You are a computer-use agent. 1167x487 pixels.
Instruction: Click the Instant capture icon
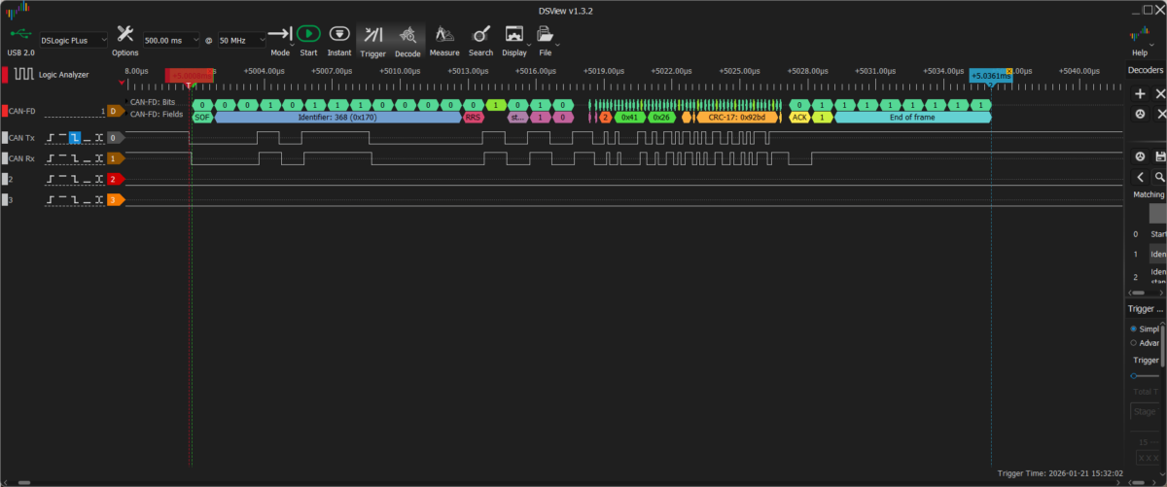tap(339, 34)
